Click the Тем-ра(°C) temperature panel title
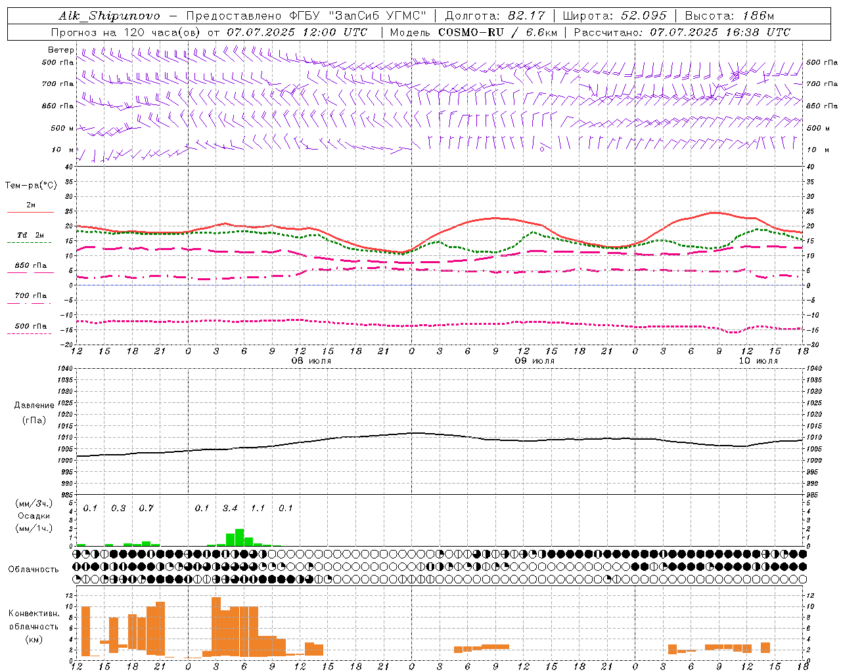 pos(31,186)
